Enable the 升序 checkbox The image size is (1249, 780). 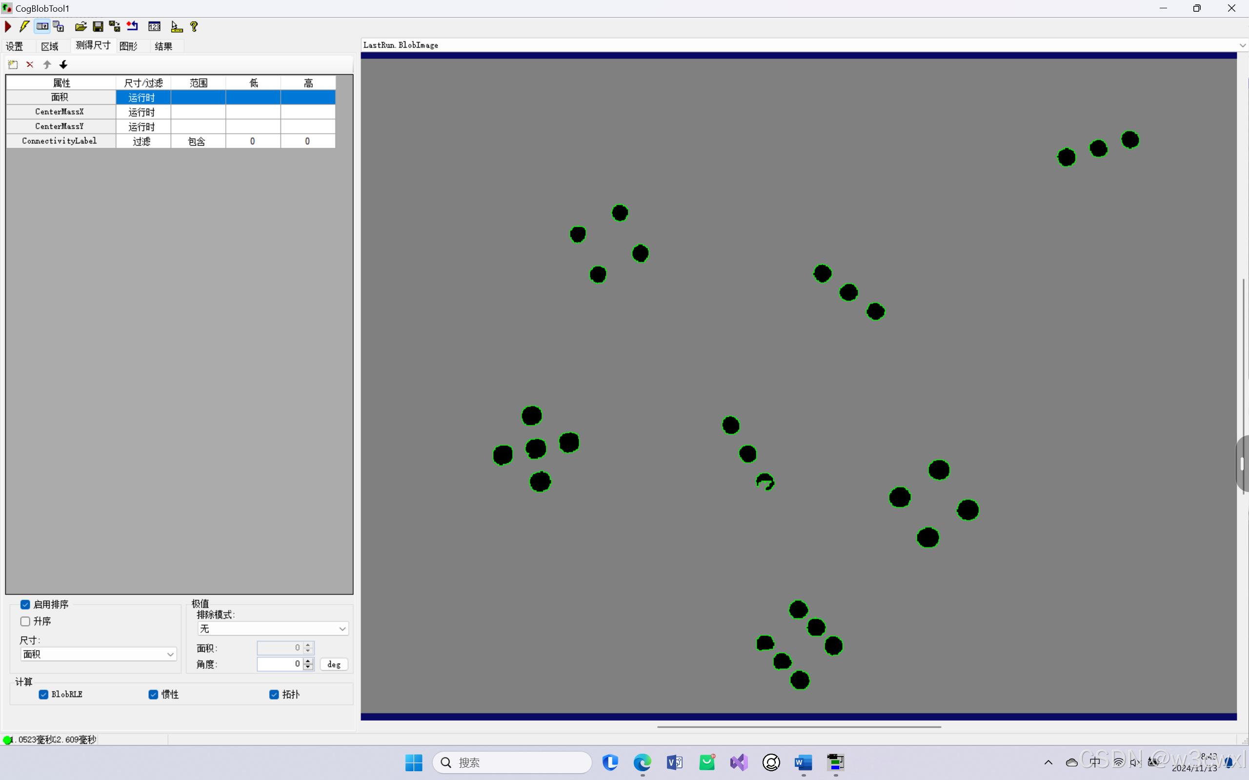[25, 621]
